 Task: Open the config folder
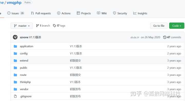tap(24, 53)
